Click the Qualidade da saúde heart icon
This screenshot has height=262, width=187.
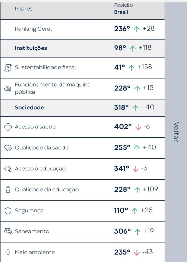click(8, 148)
